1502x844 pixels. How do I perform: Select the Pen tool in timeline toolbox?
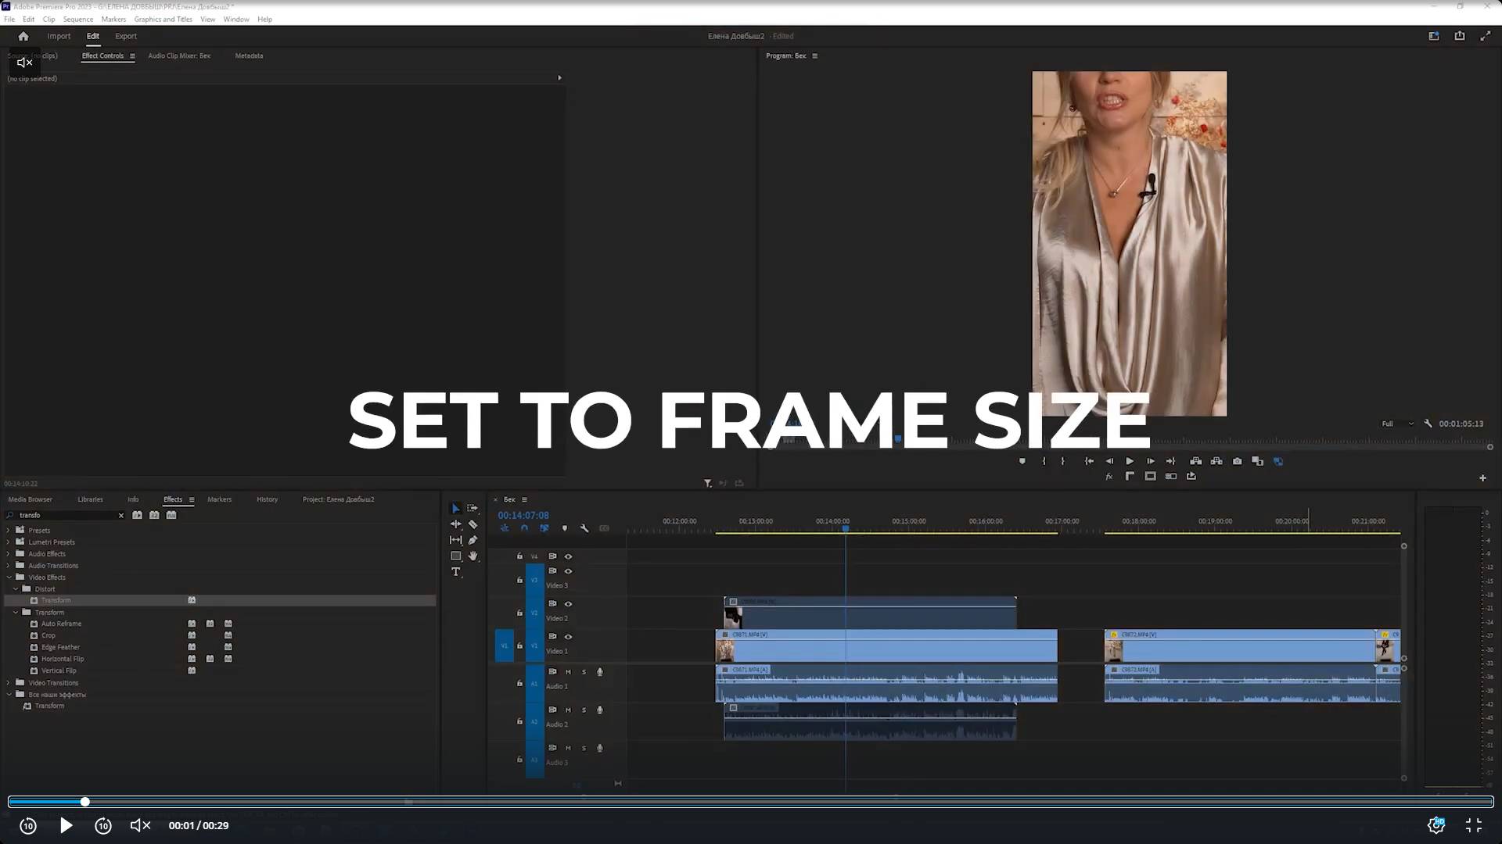(473, 540)
